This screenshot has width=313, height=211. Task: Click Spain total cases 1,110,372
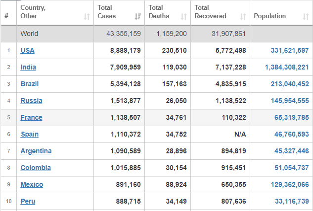[x=126, y=134]
